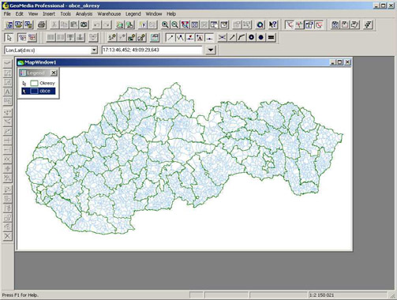Activate the What's This help pointer icon
397x300 pixels.
(x=273, y=24)
